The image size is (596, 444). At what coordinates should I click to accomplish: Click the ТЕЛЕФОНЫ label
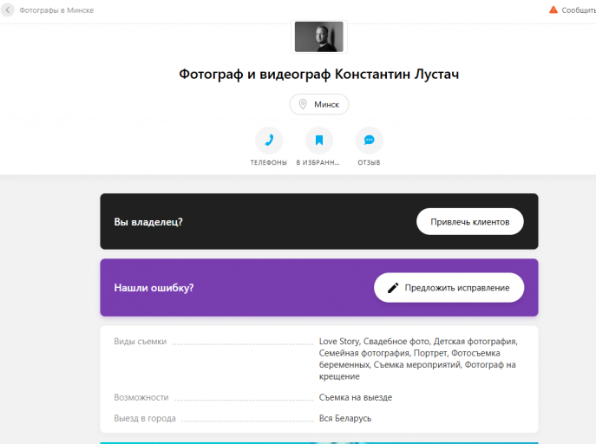pos(269,162)
